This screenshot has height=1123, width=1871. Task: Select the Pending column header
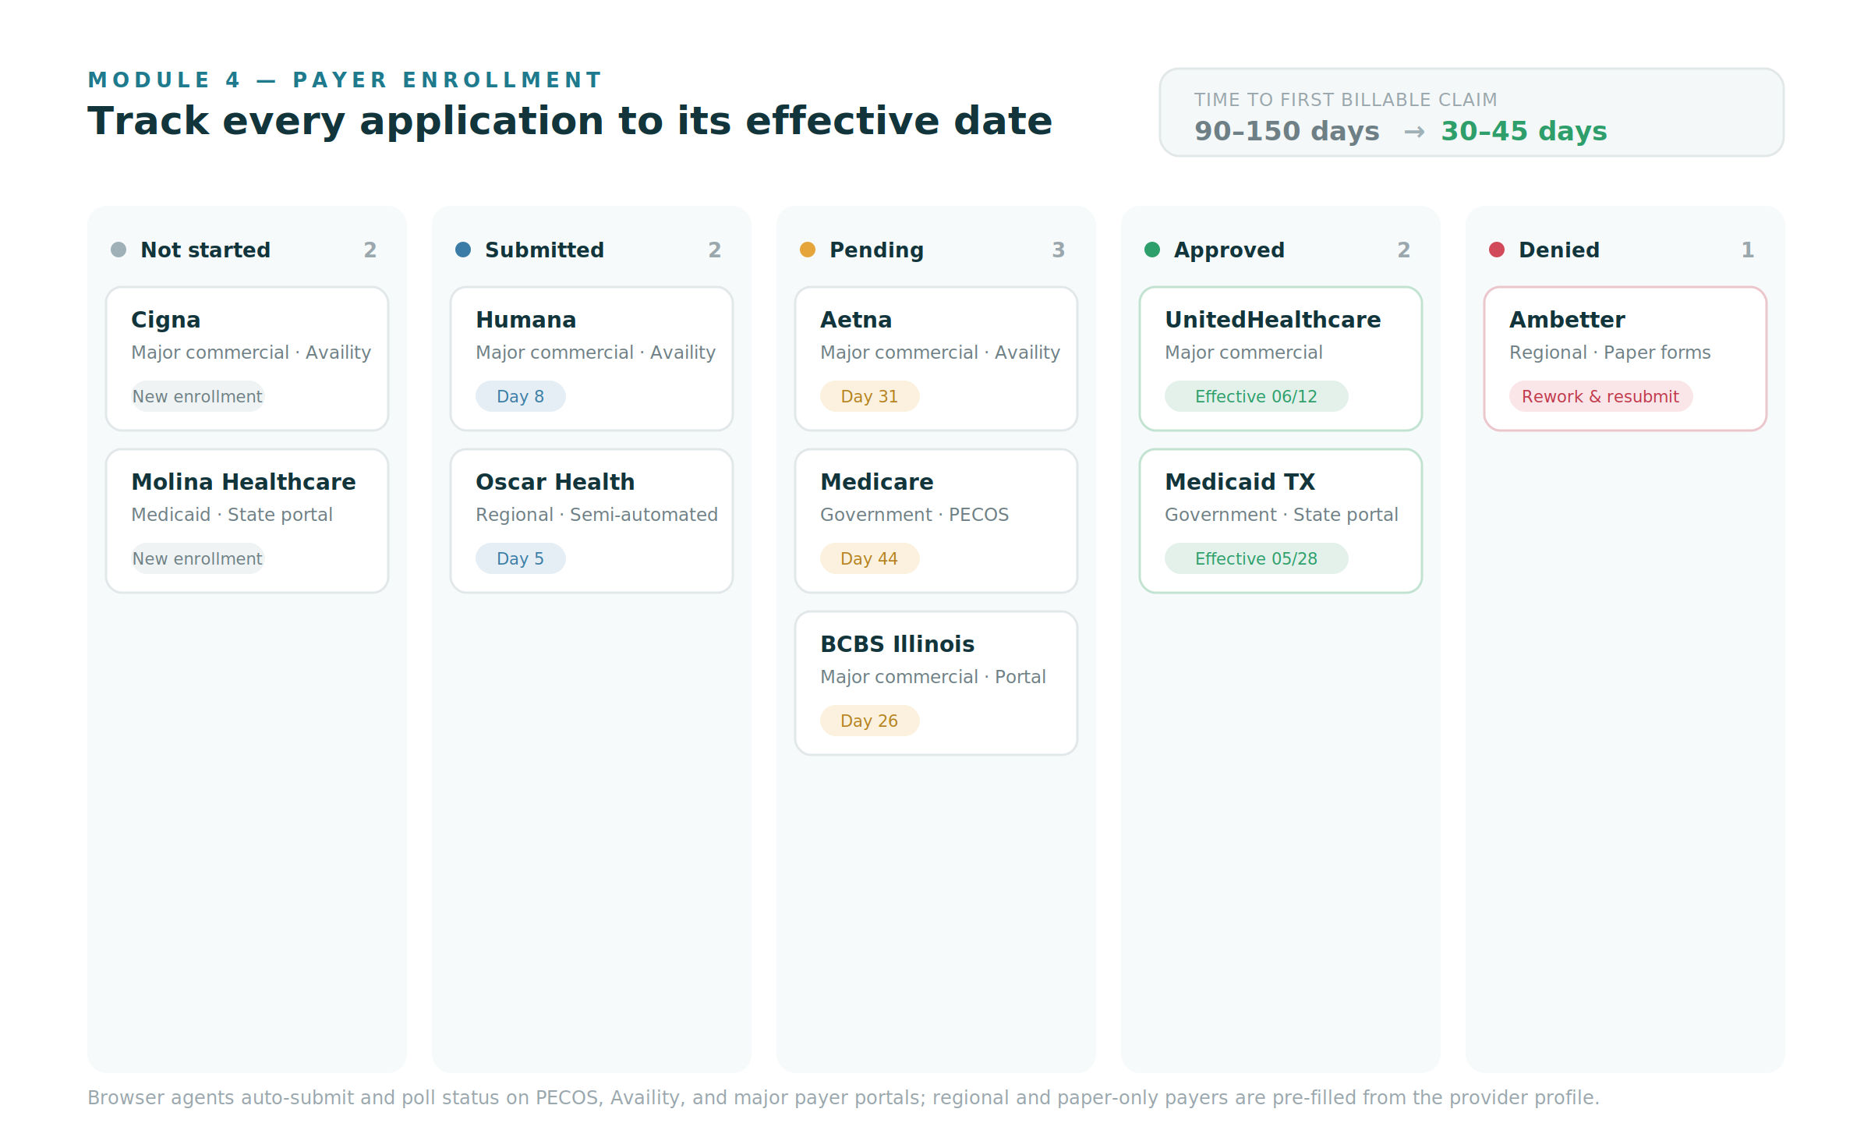876,250
